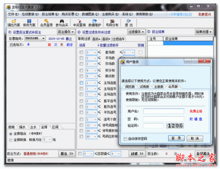This screenshot has width=220, height=169.
Task: Select 阅览版 tab in login dialog
Action: pyautogui.click(x=130, y=87)
